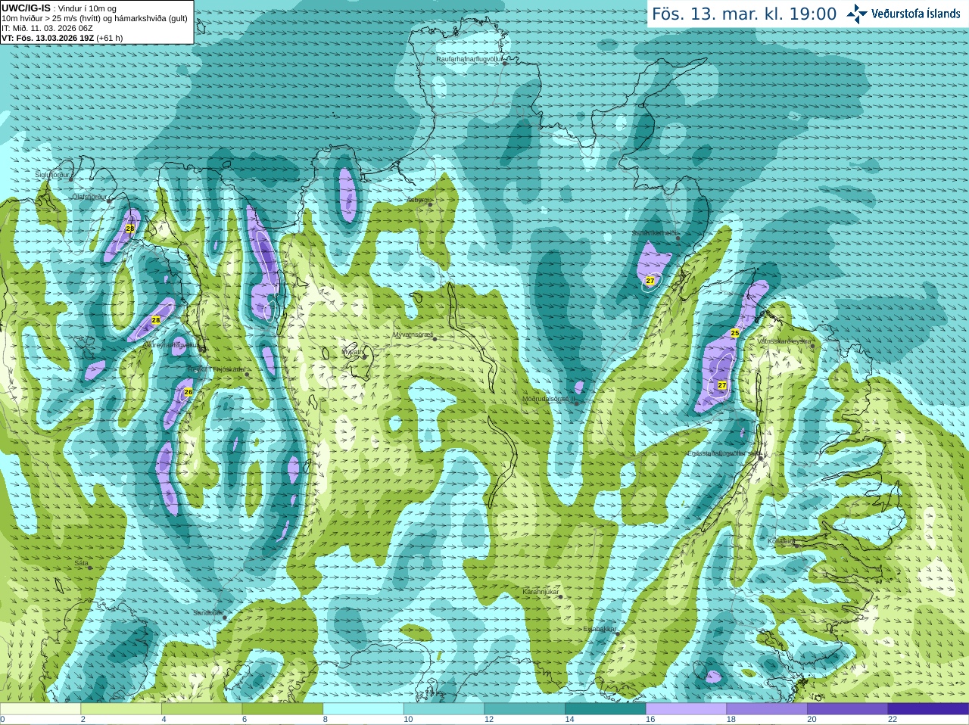Select the Egilsstaðaflugvöllur station label
Screen dimensions: 969x725
[724, 453]
